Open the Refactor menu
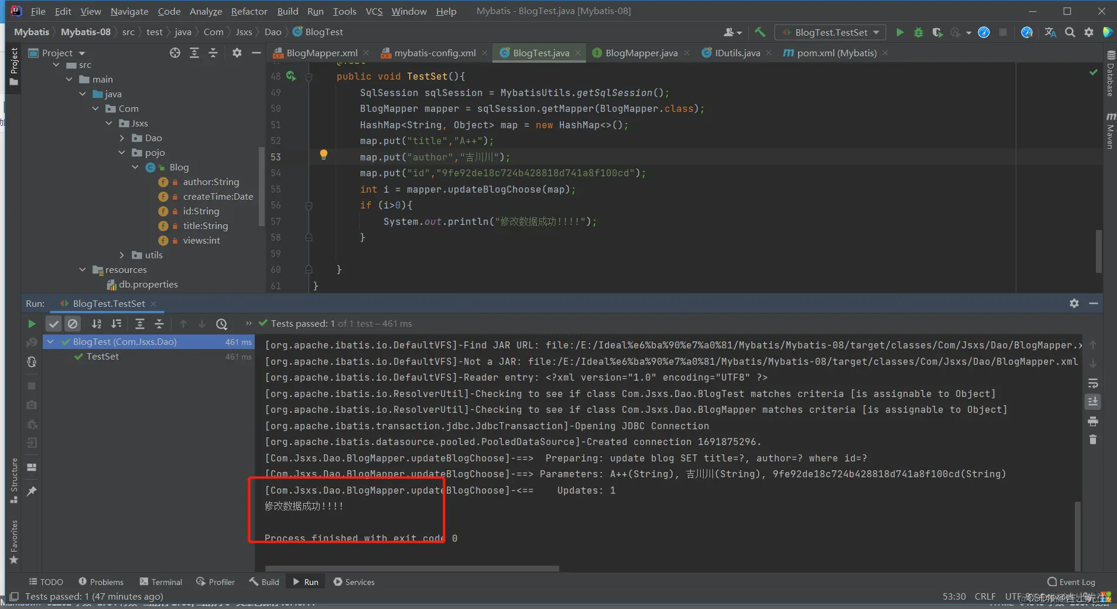Image resolution: width=1117 pixels, height=609 pixels. pyautogui.click(x=249, y=11)
